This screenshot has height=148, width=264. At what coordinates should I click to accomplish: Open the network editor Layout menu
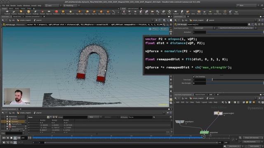pyautogui.click(x=204, y=102)
